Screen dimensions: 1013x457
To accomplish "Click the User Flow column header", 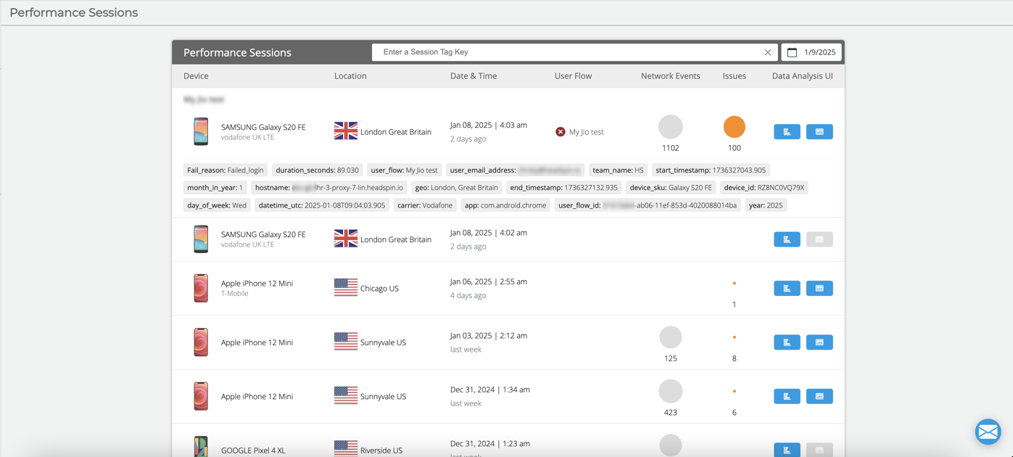I will coord(573,76).
